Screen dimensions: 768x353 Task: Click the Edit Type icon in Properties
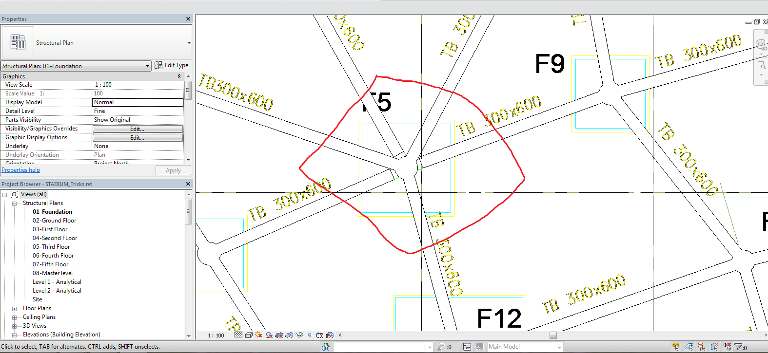pos(158,65)
